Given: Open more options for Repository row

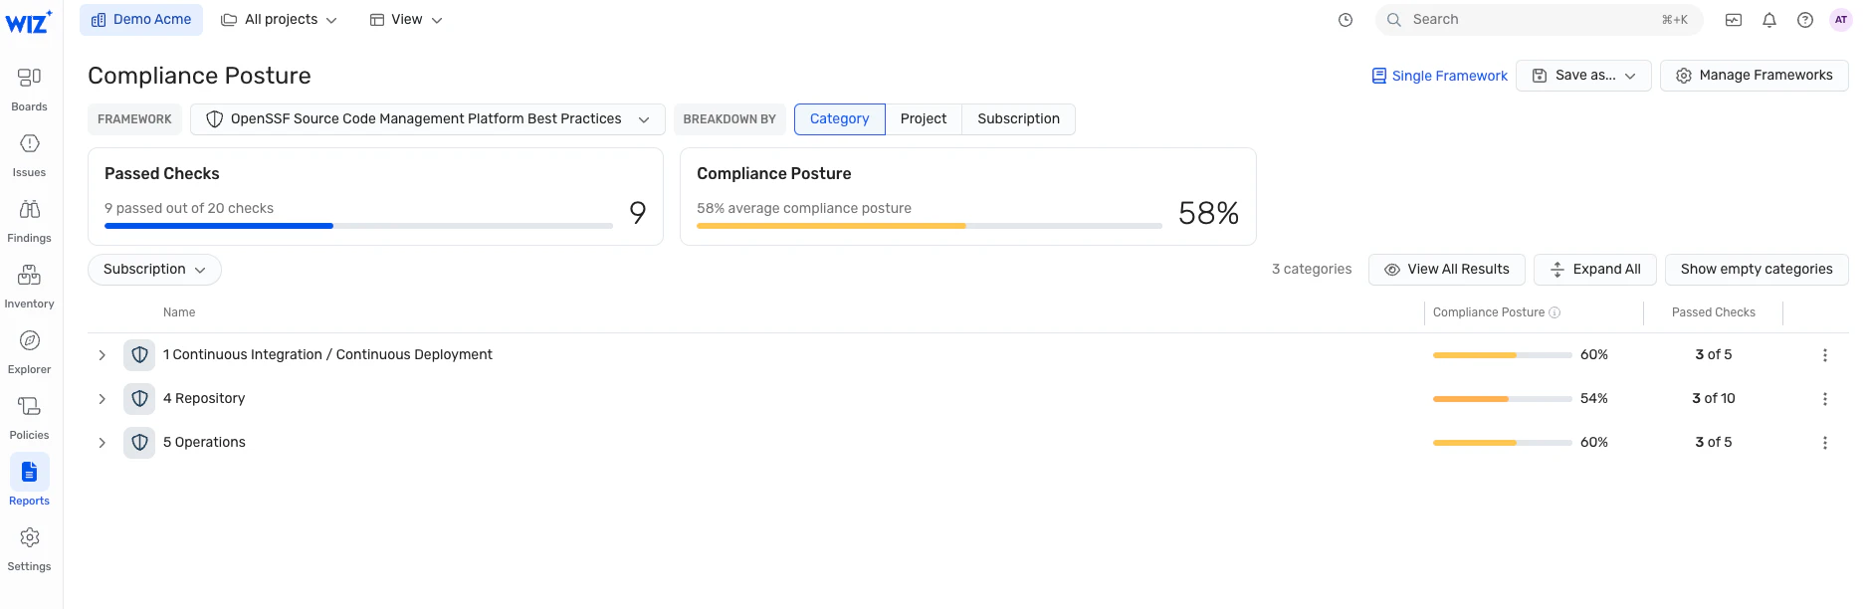Looking at the screenshot, I should 1824,399.
